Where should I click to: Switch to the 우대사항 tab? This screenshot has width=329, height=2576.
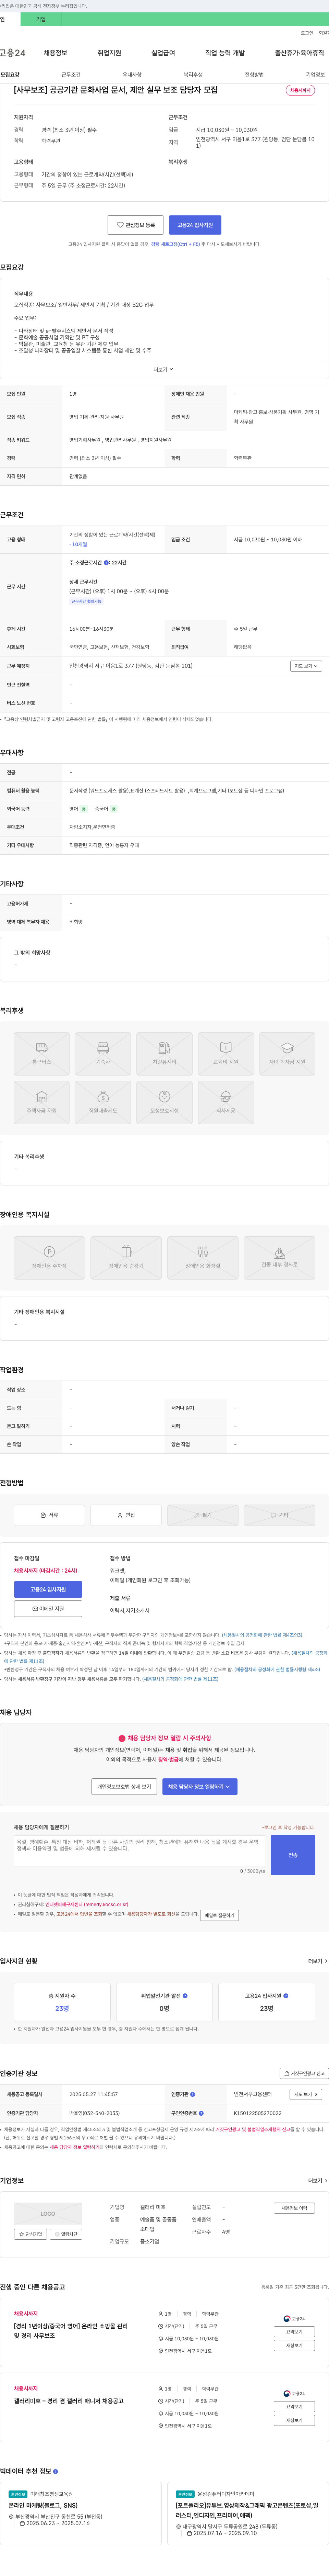tap(132, 75)
